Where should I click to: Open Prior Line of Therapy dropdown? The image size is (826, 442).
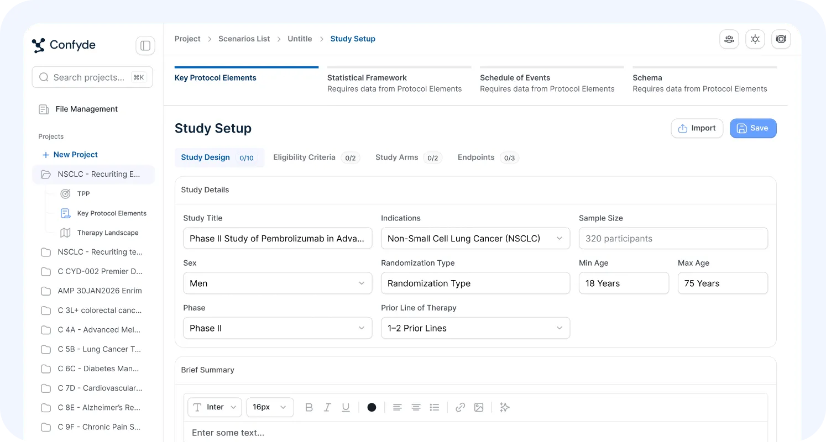tap(475, 328)
